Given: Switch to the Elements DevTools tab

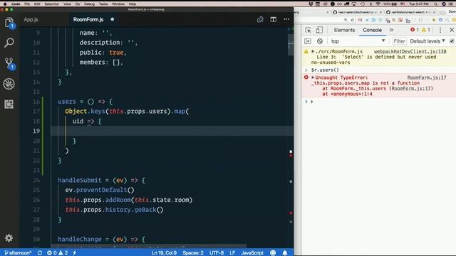Looking at the screenshot, I should (x=344, y=30).
